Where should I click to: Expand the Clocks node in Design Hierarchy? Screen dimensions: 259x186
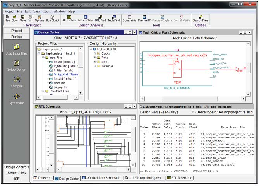coord(94,53)
